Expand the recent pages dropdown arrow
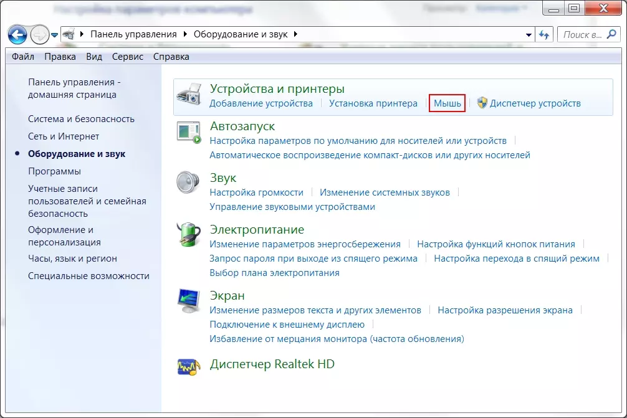627x418 pixels. 55,35
